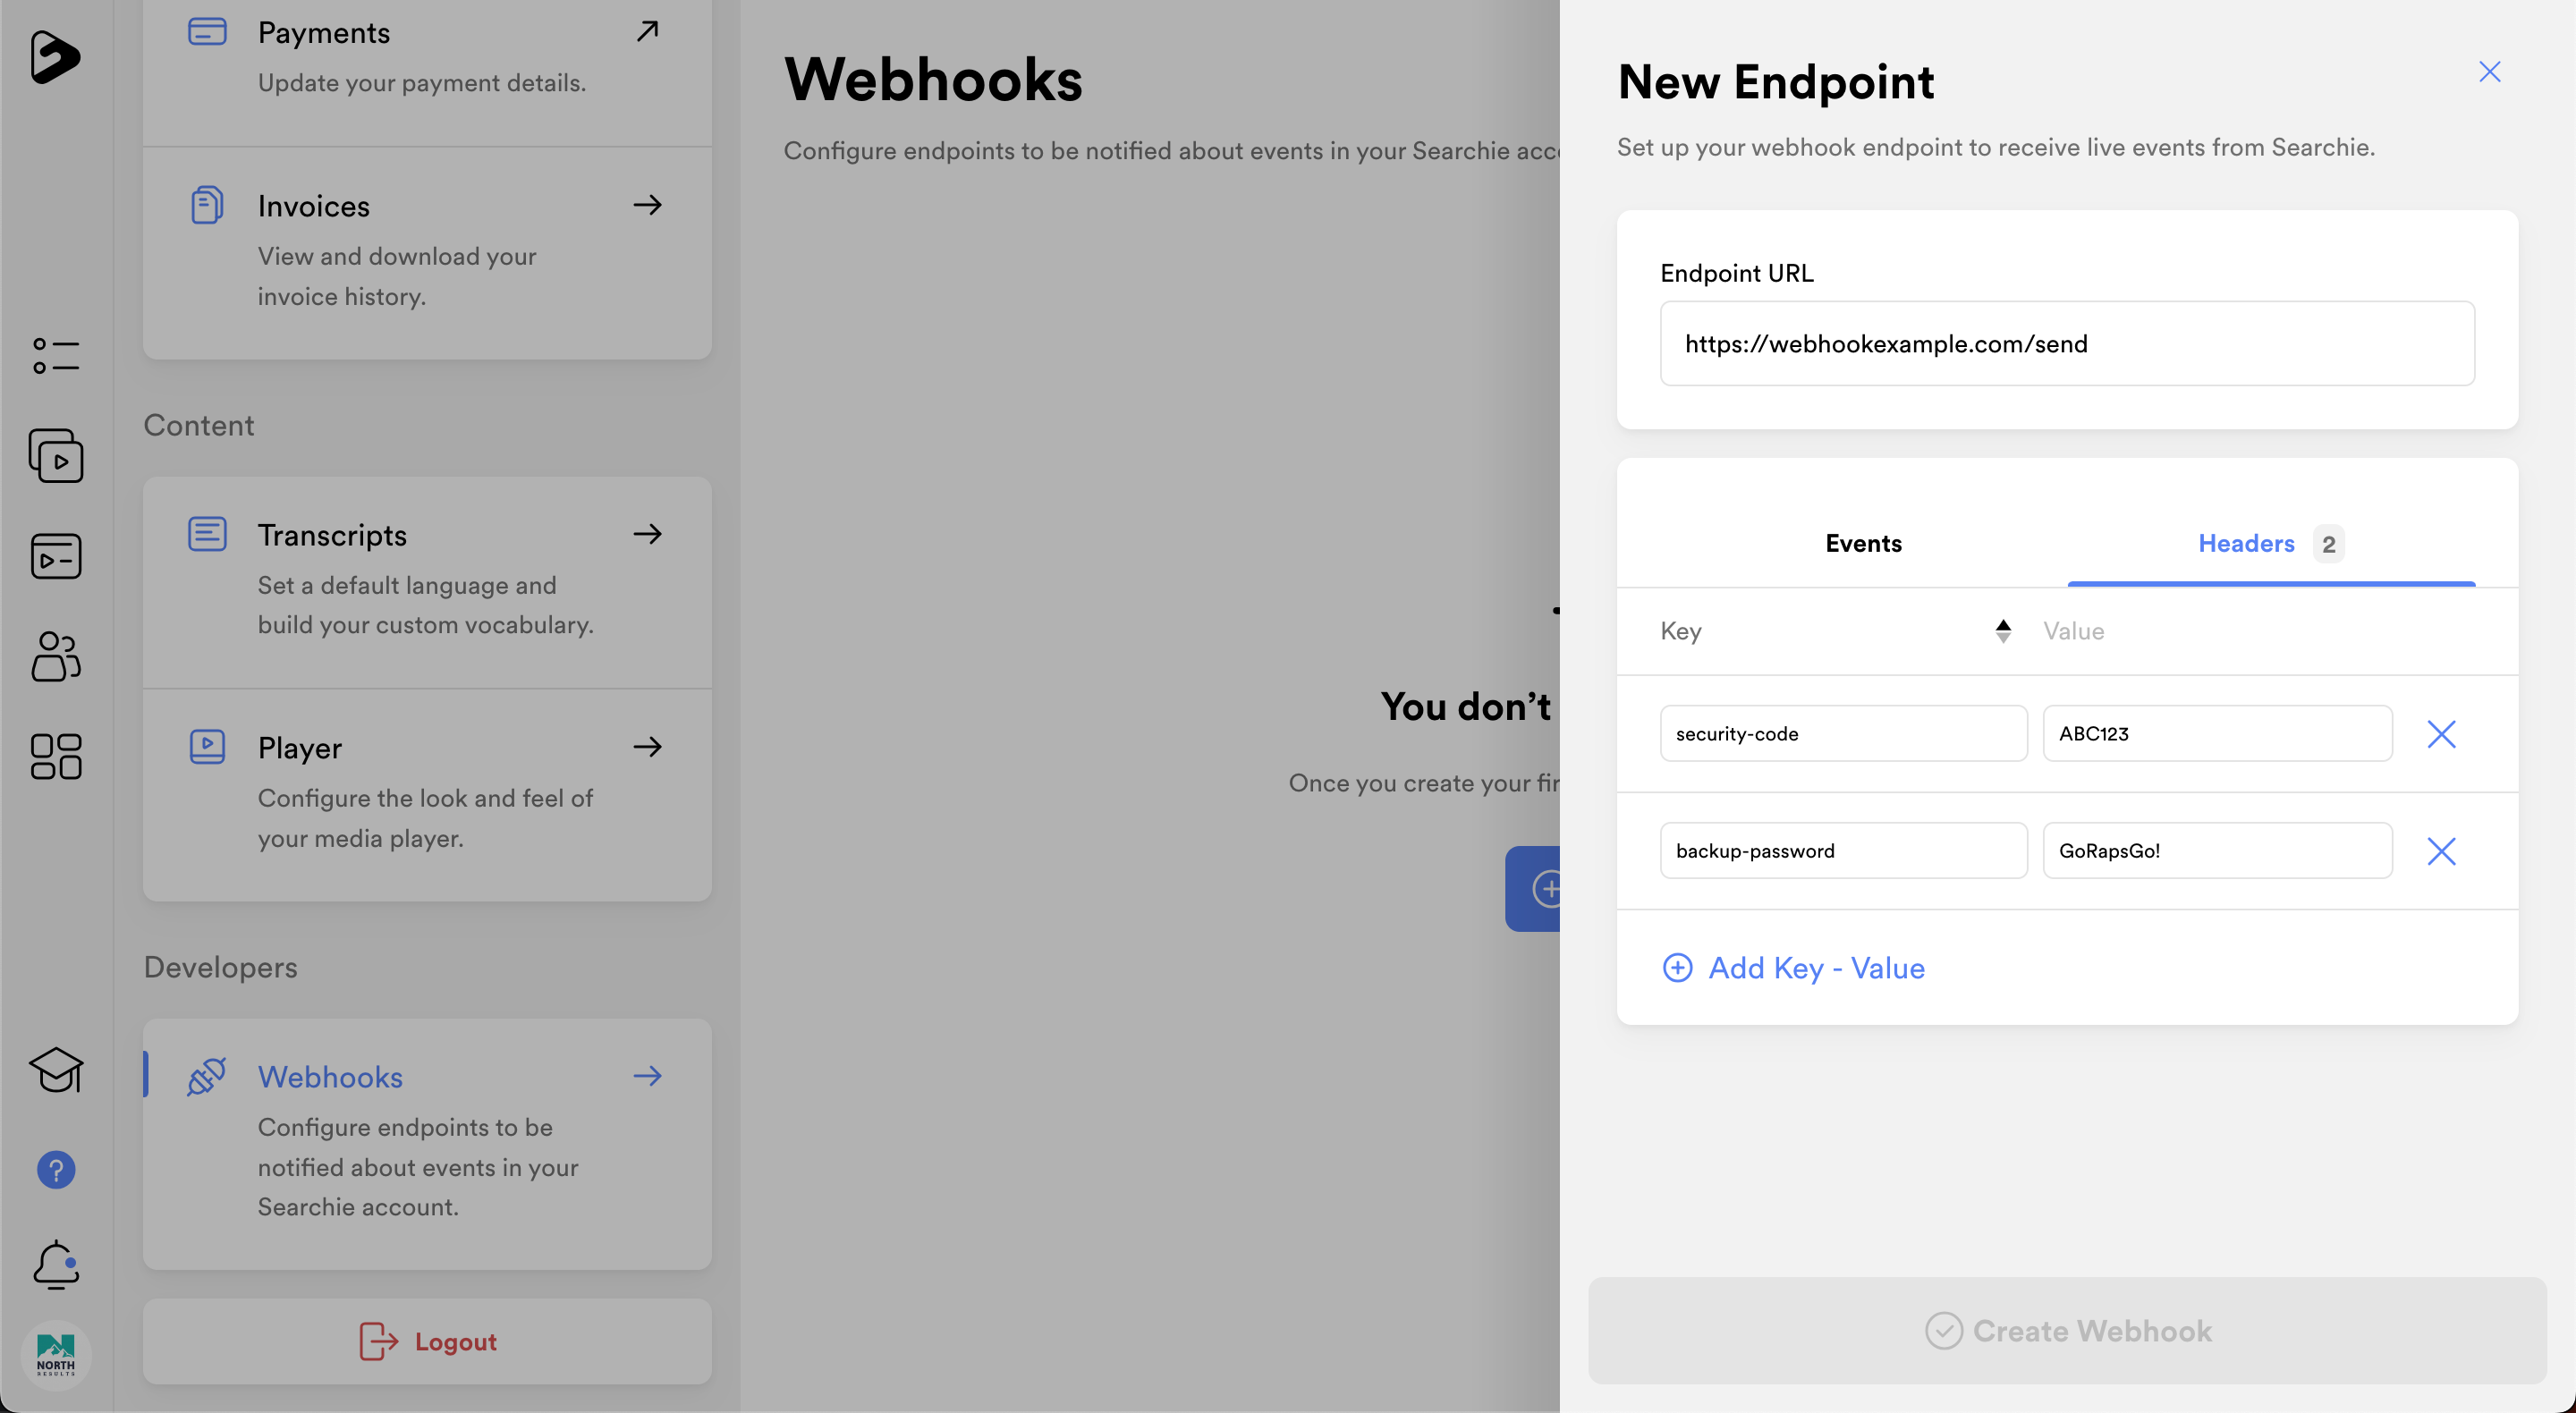Open Invoices settings arrow
The height and width of the screenshot is (1413, 2576).
[647, 205]
